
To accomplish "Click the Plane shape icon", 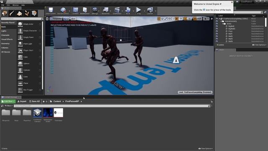I will pos(20,83).
